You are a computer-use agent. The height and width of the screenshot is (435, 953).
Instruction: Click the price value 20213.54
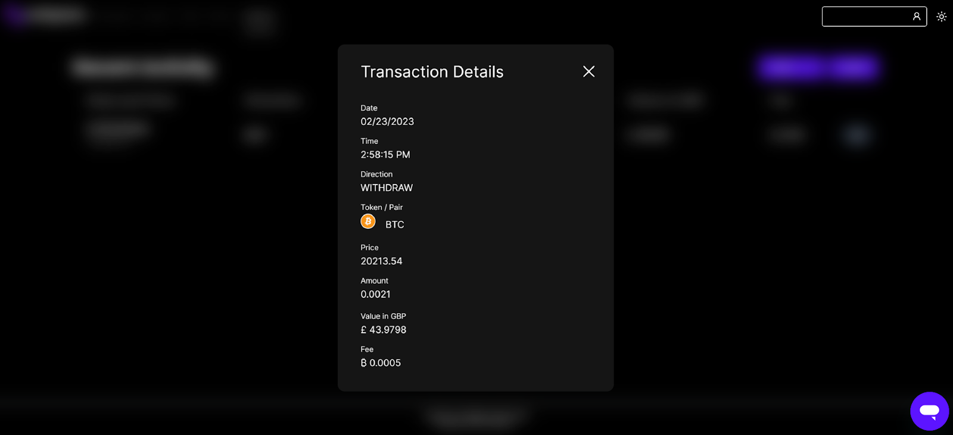point(381,261)
